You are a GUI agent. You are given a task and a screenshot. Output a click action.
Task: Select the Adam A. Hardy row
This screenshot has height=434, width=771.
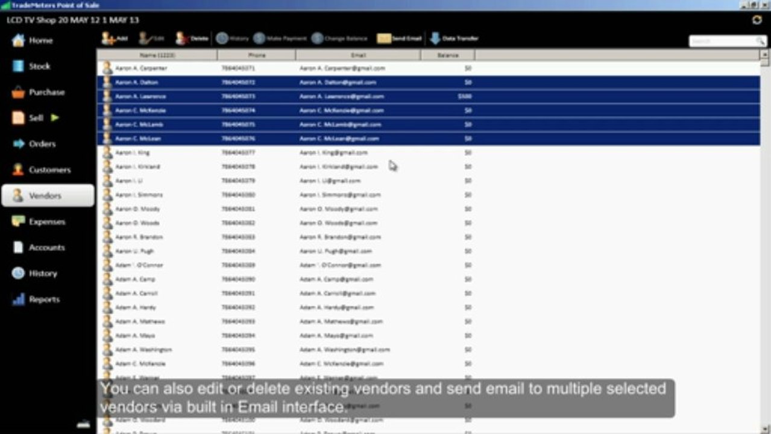[429, 307]
